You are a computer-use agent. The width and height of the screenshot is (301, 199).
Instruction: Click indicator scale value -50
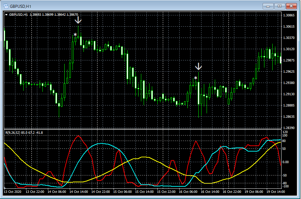tap(285, 175)
